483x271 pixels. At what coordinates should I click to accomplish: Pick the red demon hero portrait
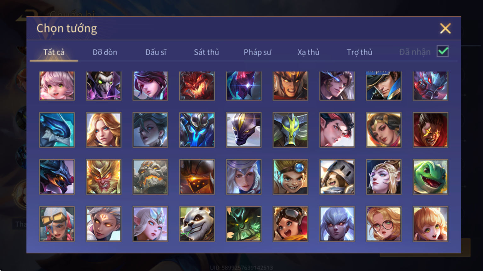click(197, 86)
